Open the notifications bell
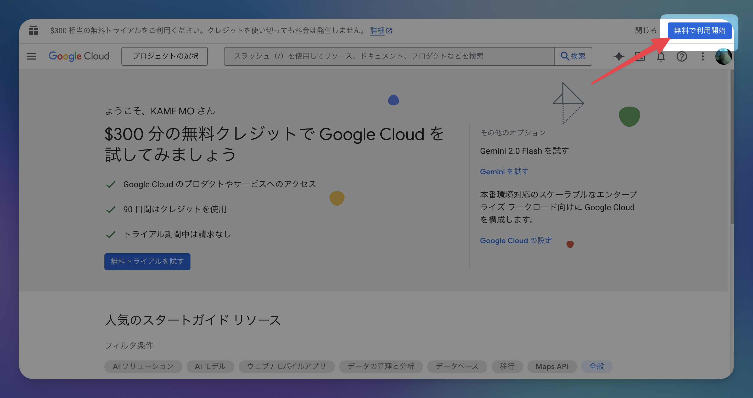The image size is (753, 398). [x=661, y=57]
